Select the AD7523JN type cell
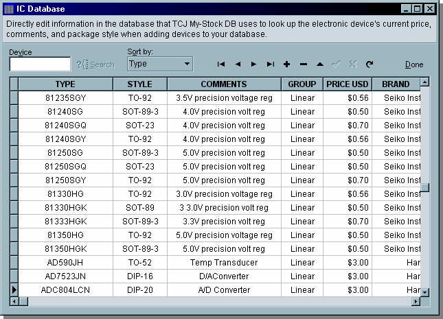Screen dimensions: 443x319 (x=65, y=276)
